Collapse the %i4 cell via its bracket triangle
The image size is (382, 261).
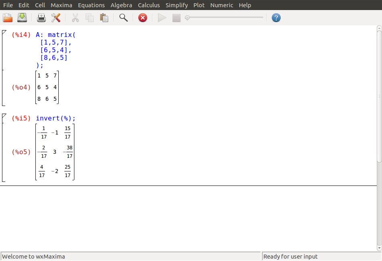click(x=4, y=32)
